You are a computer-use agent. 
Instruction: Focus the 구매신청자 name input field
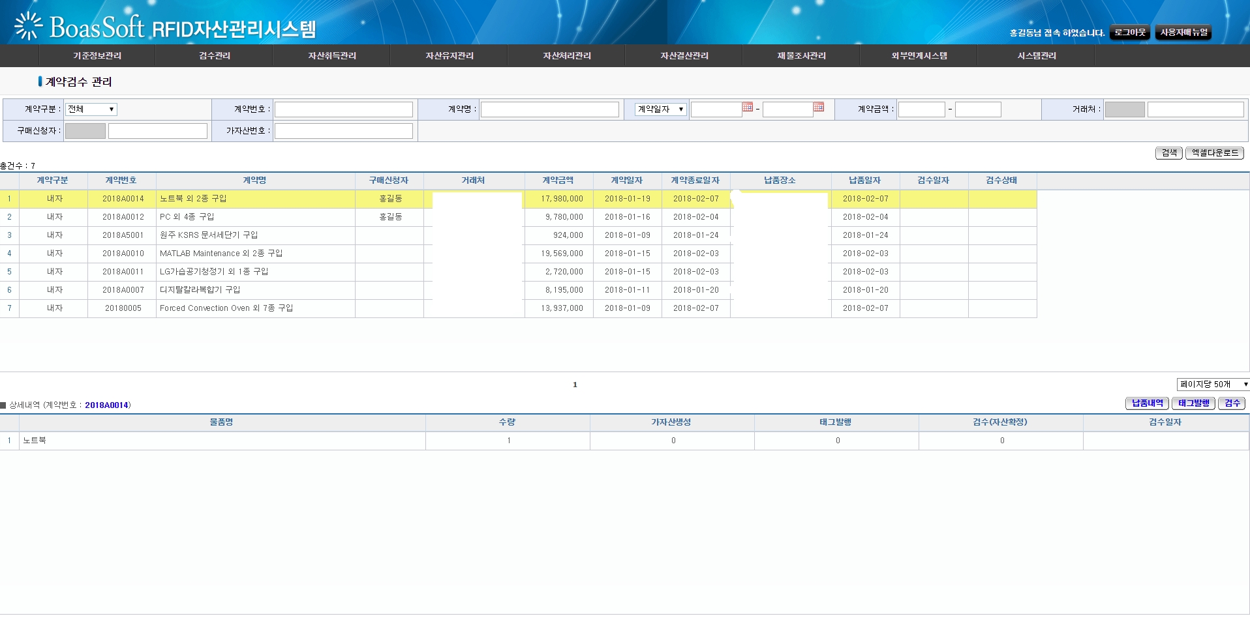[158, 131]
